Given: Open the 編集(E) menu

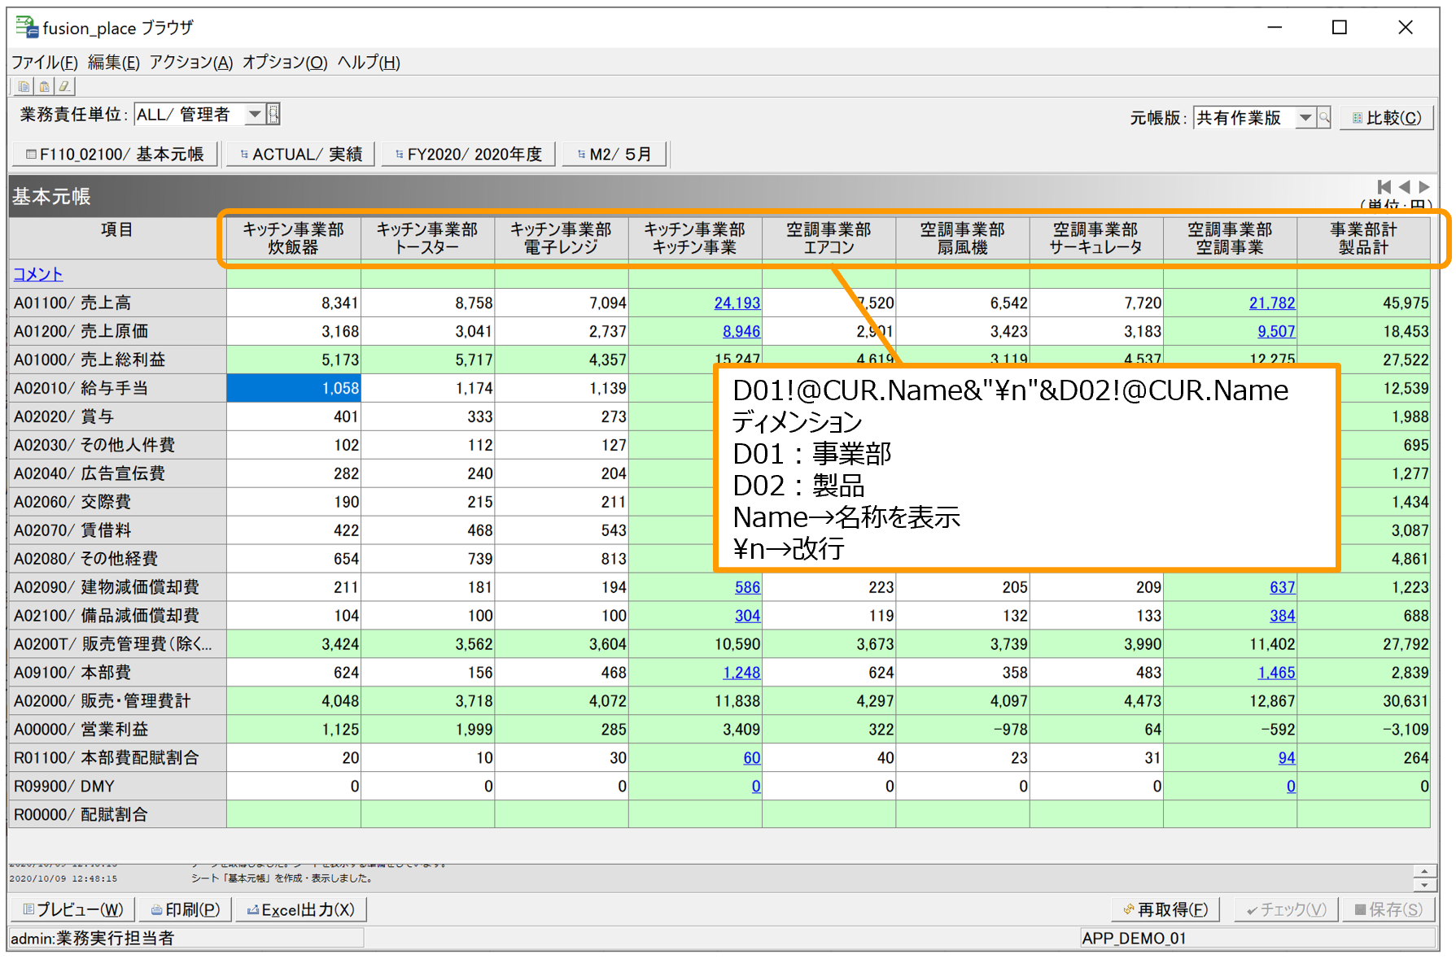Looking at the screenshot, I should 113,63.
